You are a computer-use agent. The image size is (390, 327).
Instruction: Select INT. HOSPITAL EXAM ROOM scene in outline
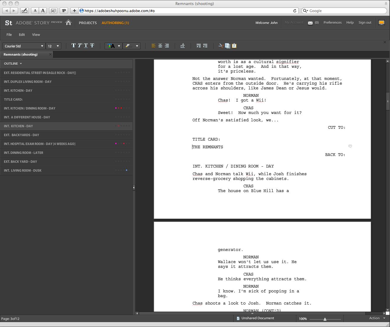(40, 144)
